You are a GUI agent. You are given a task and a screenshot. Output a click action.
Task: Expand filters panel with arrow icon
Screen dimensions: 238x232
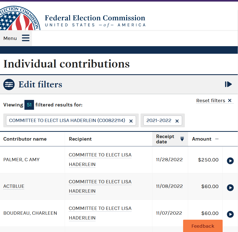click(228, 84)
